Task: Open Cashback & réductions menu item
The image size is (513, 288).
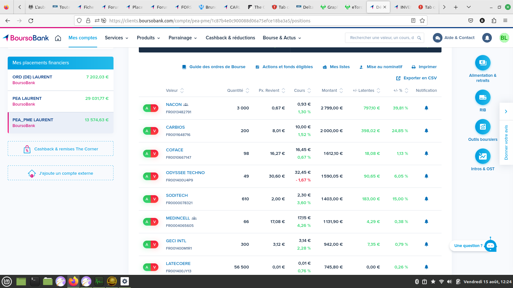Action: pos(230,38)
